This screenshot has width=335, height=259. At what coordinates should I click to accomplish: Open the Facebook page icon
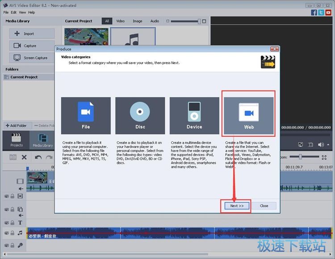click(314, 12)
